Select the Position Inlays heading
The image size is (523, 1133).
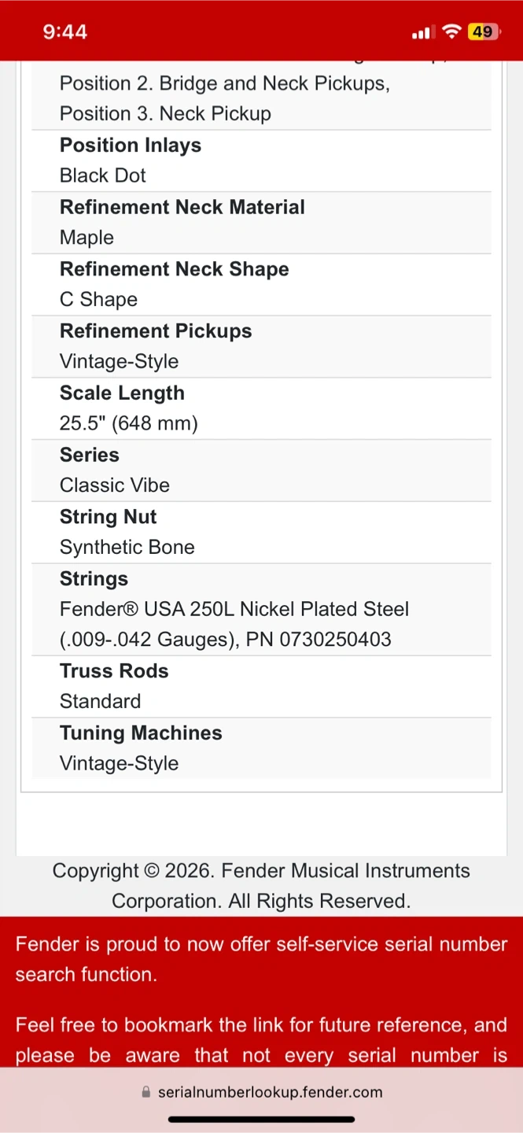[131, 146]
